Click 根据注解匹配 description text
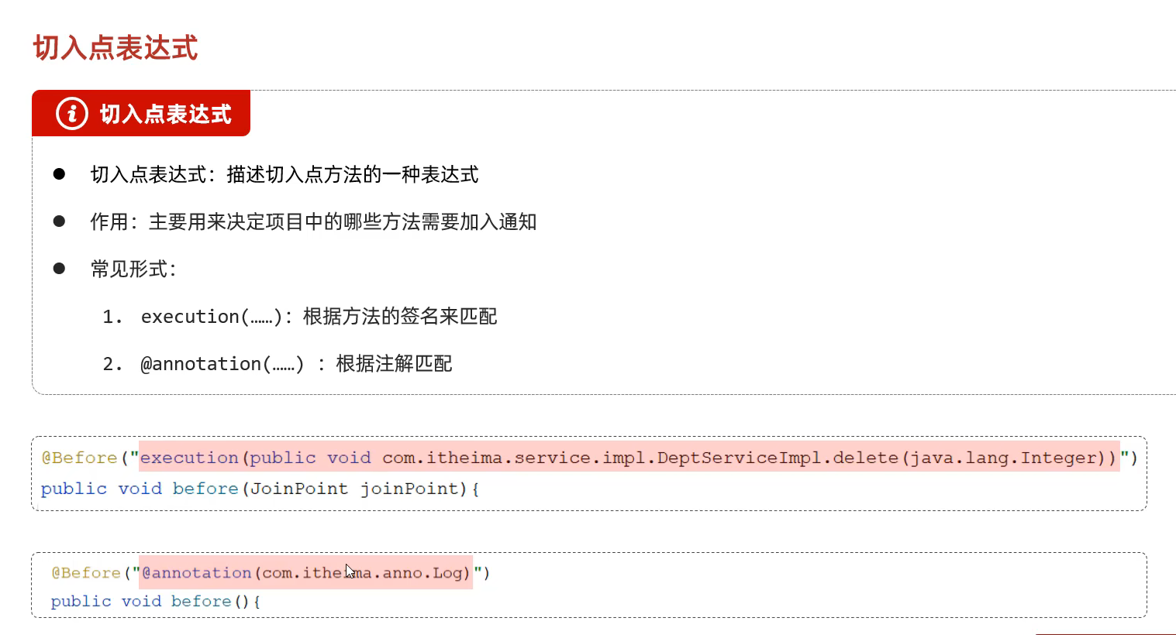The height and width of the screenshot is (635, 1176). point(394,364)
